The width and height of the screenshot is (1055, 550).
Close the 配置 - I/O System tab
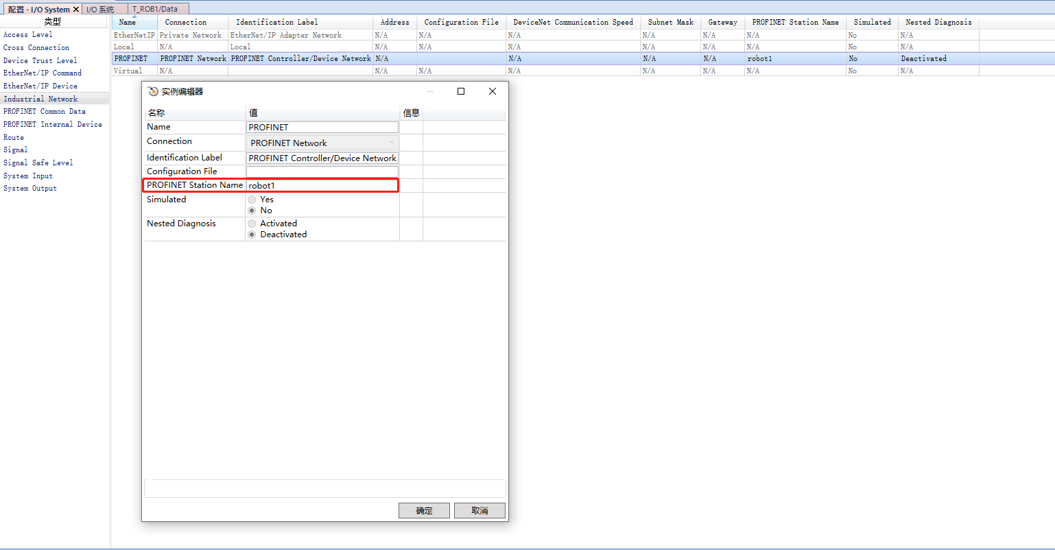click(x=76, y=10)
